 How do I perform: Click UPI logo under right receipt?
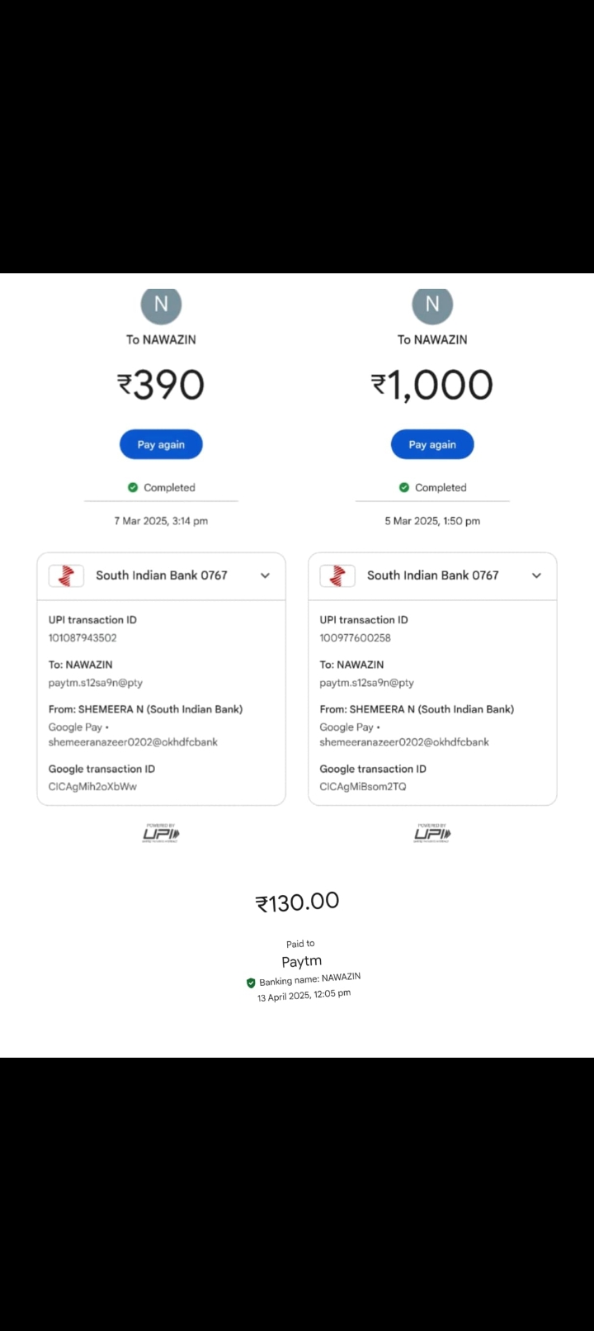pyautogui.click(x=432, y=833)
